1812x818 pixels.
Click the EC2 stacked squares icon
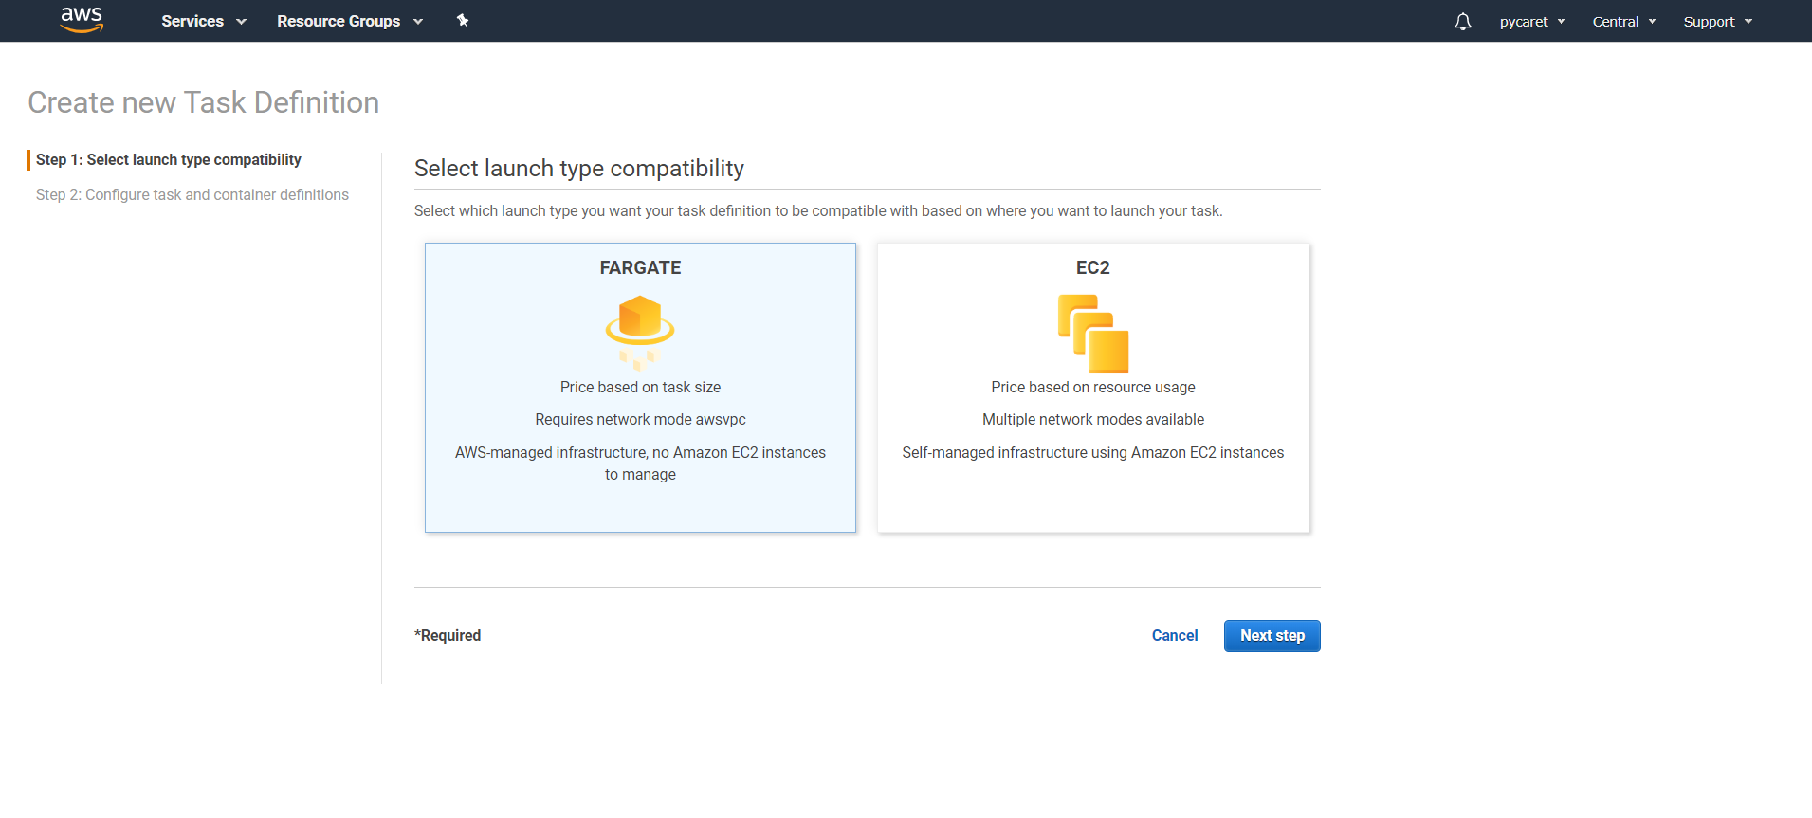pyautogui.click(x=1093, y=333)
